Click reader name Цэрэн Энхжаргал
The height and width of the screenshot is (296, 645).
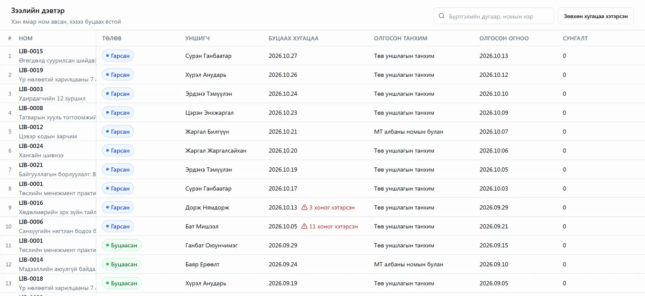[210, 113]
